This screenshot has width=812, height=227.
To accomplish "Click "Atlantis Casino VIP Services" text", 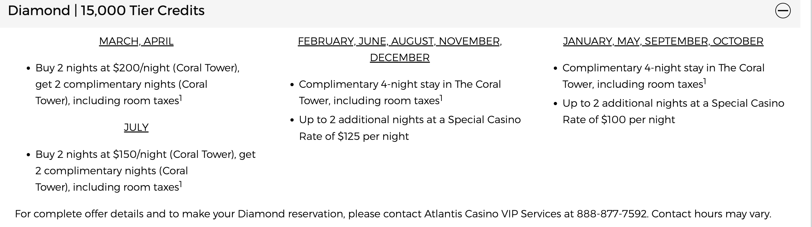I will (493, 214).
